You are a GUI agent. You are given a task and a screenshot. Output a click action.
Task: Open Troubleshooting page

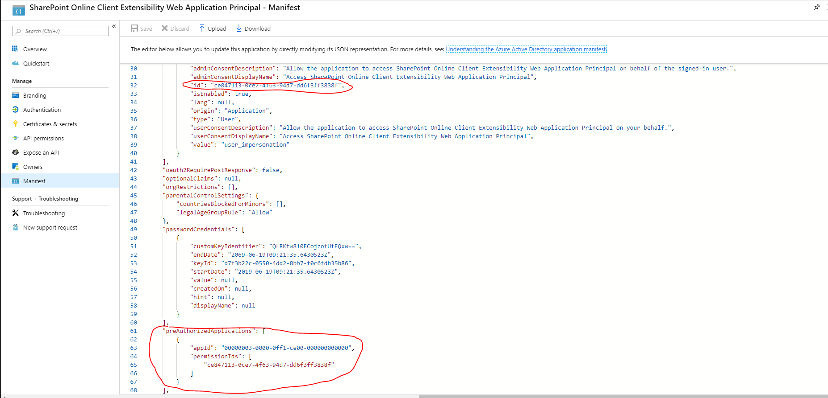pos(44,213)
